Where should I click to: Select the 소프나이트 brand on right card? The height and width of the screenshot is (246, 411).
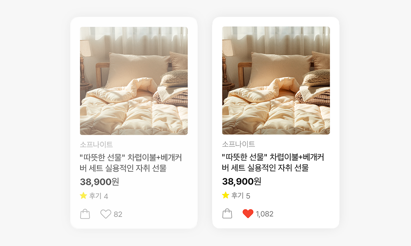coord(238,144)
